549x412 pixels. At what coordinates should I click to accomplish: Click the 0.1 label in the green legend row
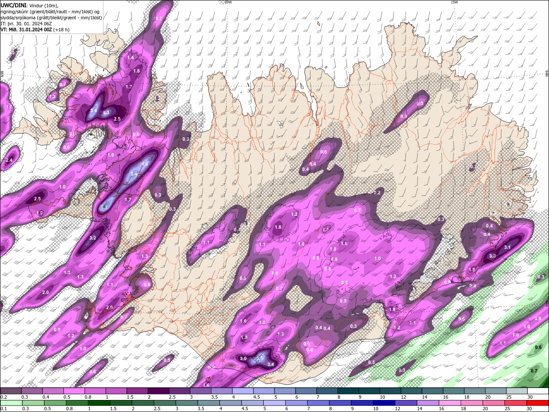coord(4,409)
